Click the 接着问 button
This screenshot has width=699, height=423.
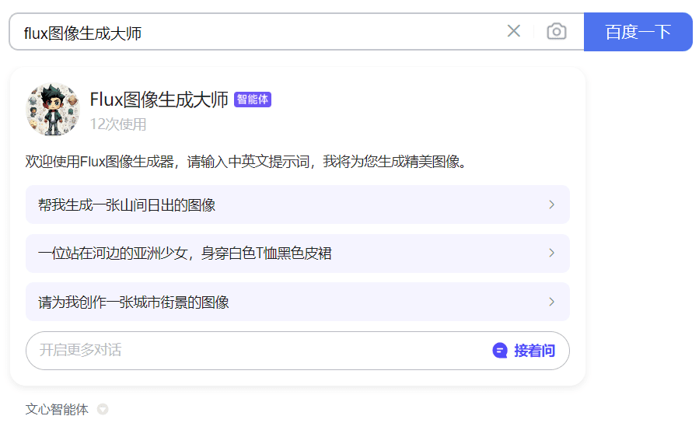click(x=524, y=351)
